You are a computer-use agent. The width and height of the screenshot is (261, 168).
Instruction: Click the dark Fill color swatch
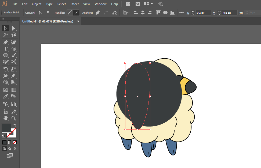pyautogui.click(x=6, y=128)
